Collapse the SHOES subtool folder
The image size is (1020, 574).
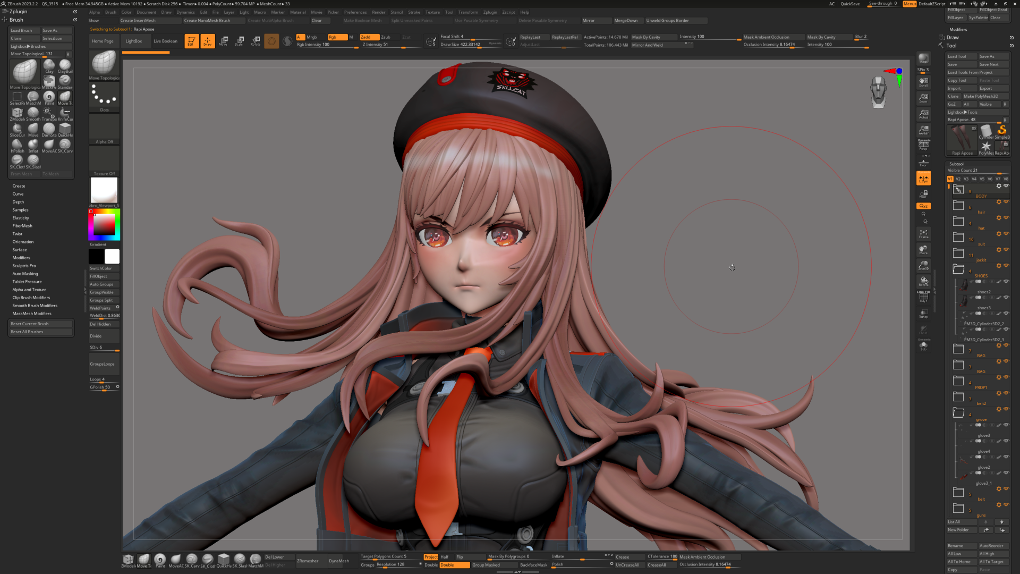point(958,269)
